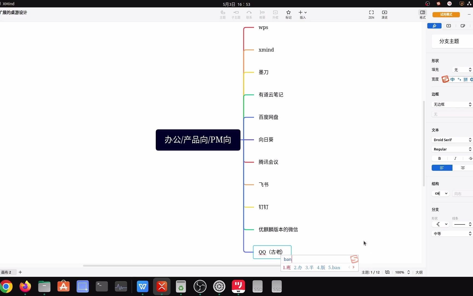
Task: Open the map overview book icon
Action: click(387, 272)
